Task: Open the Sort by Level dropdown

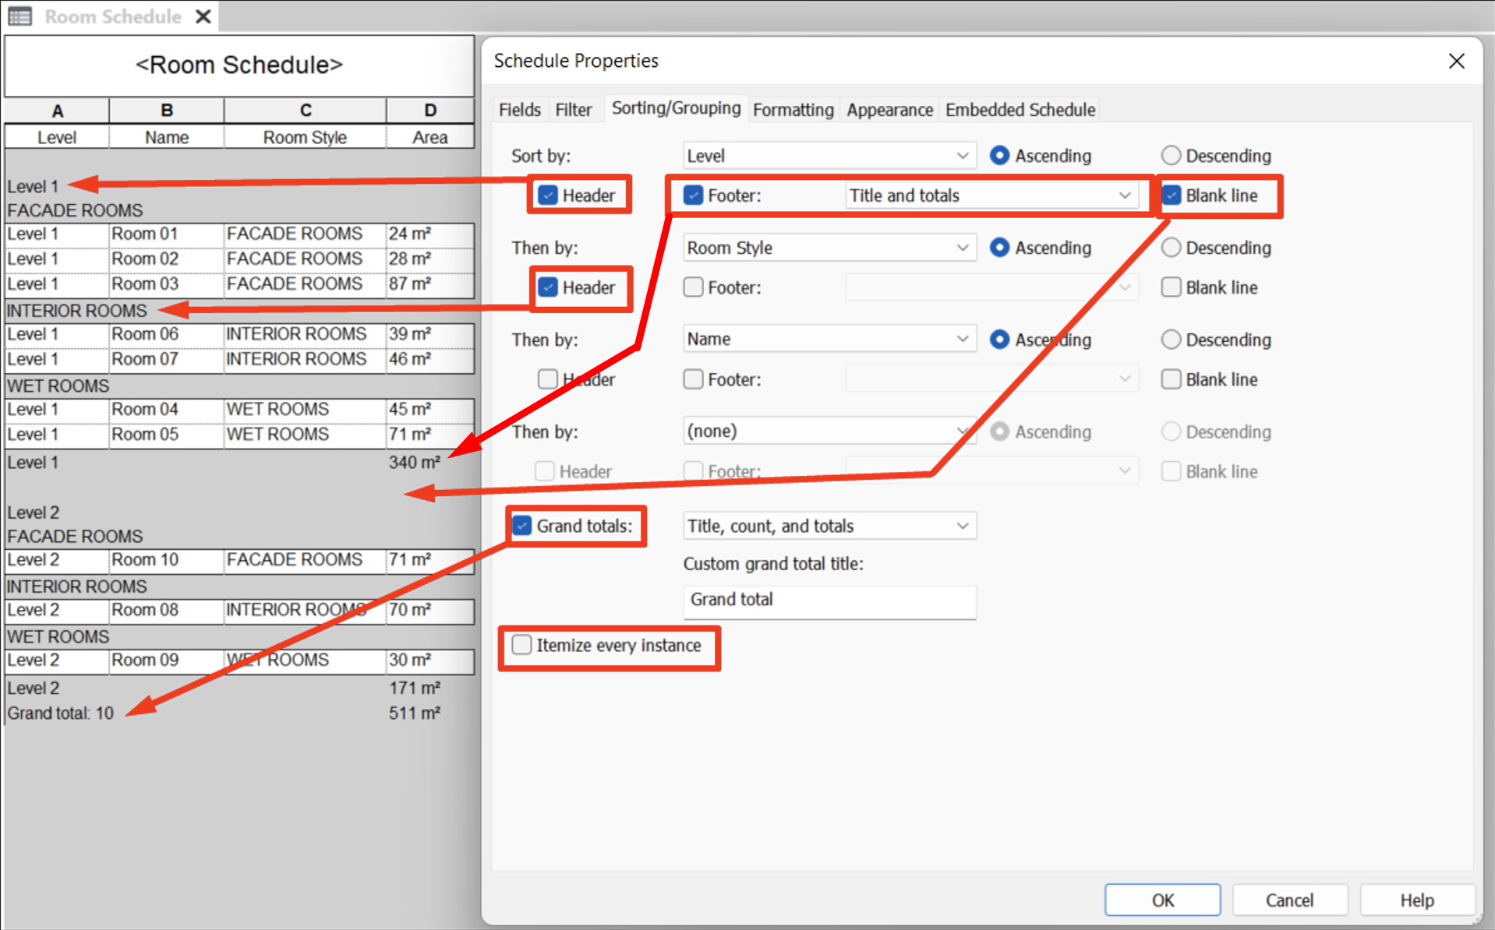Action: [x=829, y=156]
